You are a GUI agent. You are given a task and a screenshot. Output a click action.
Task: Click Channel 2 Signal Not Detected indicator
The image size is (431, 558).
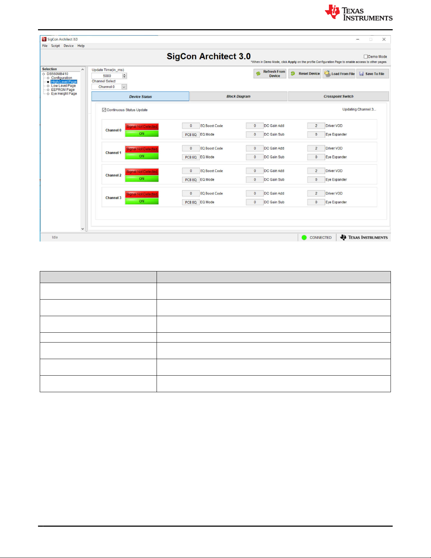(x=142, y=171)
